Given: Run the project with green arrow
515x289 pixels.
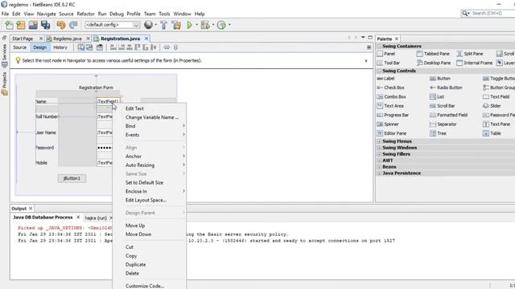Looking at the screenshot, I should pos(190,25).
